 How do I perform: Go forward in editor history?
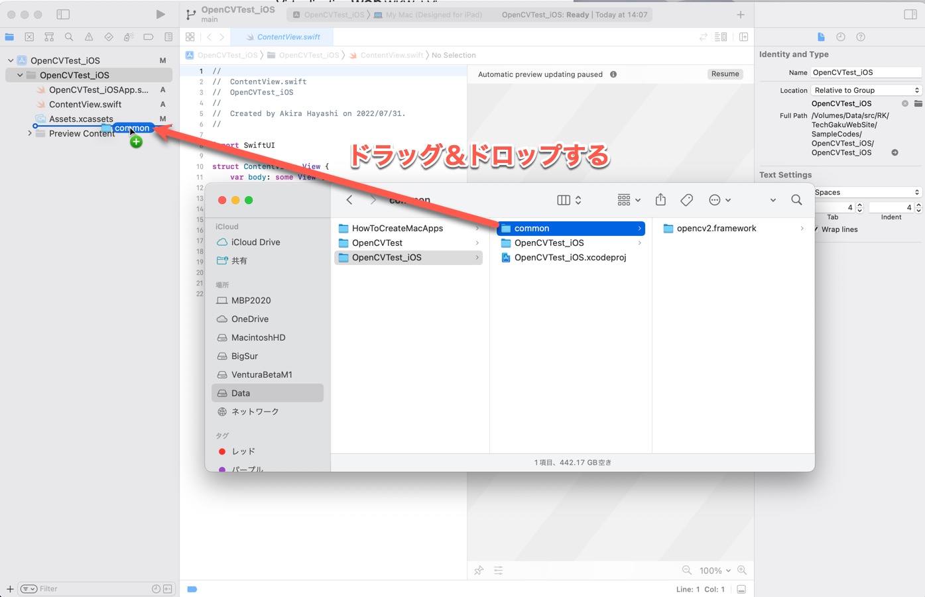click(221, 37)
